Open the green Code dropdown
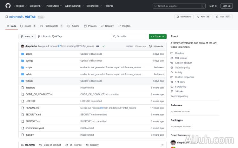Image resolution: width=238 pixels, height=148 pixels. coord(157,36)
